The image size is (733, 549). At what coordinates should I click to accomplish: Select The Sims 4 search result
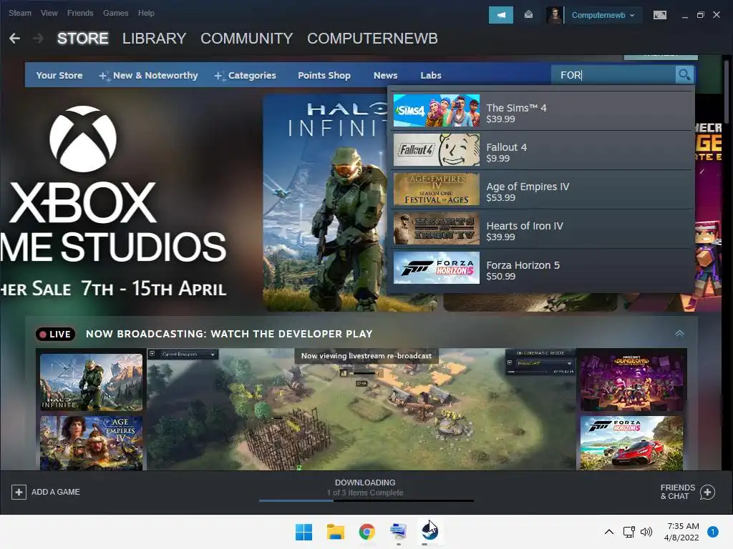click(x=541, y=111)
